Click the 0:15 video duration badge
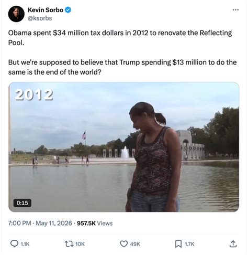The width and height of the screenshot is (248, 255). point(22,203)
